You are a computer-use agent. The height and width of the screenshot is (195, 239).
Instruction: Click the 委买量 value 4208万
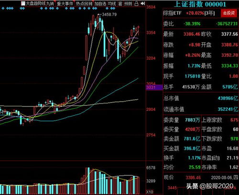click(x=193, y=129)
